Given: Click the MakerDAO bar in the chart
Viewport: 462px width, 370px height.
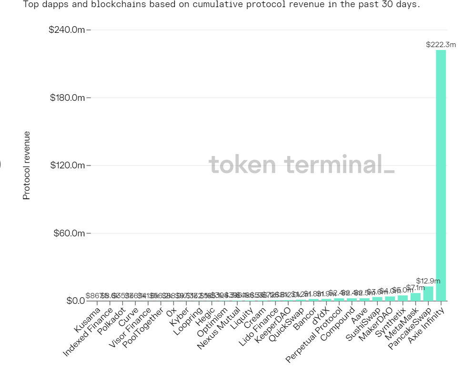Looking at the screenshot, I should (390, 299).
